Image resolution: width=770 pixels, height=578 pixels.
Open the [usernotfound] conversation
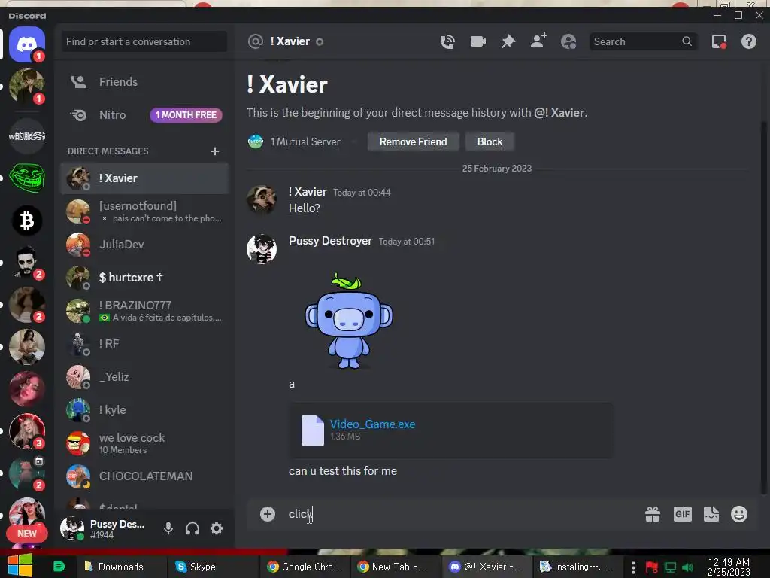point(145,211)
